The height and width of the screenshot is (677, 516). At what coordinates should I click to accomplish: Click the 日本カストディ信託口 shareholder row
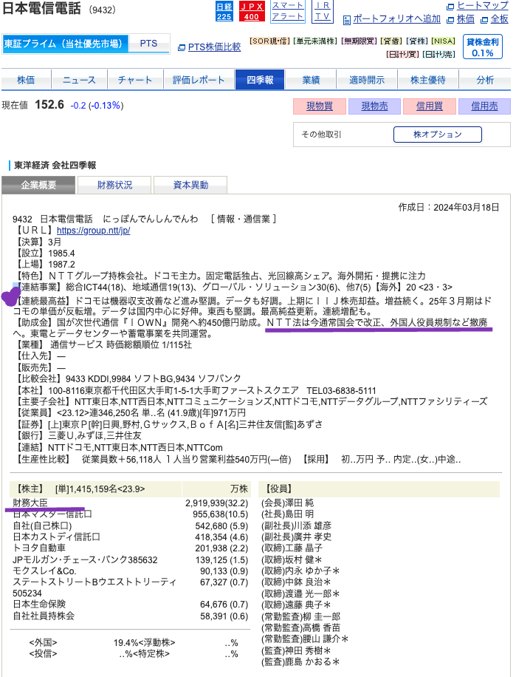[130, 537]
